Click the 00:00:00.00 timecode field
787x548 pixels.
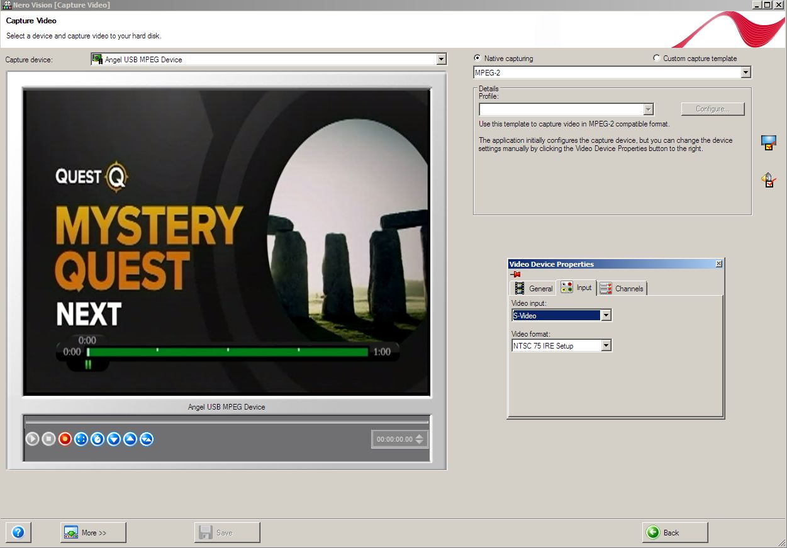click(x=399, y=439)
